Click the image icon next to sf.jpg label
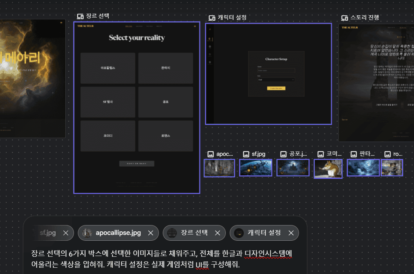Image resolution: width=414 pixels, height=274 pixels. (x=246, y=154)
